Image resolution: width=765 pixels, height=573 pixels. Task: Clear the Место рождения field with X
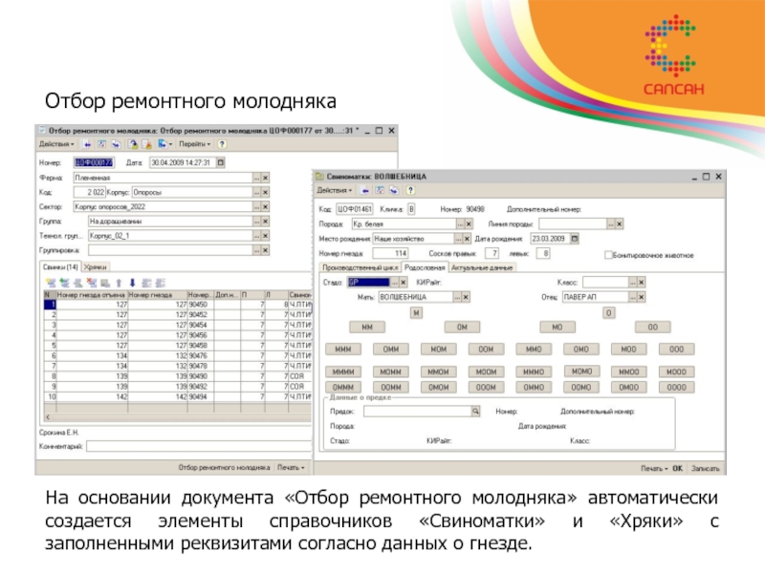tap(467, 239)
